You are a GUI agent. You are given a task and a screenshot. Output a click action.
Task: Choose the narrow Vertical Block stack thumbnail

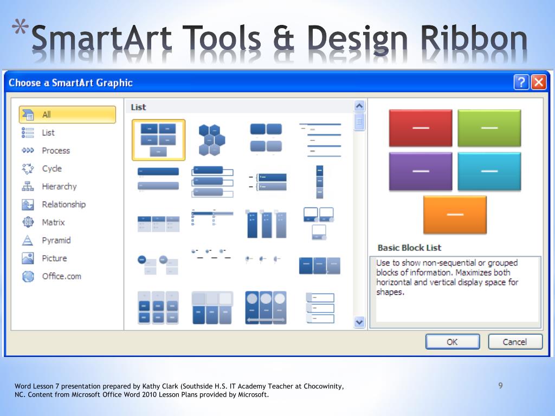(x=320, y=182)
